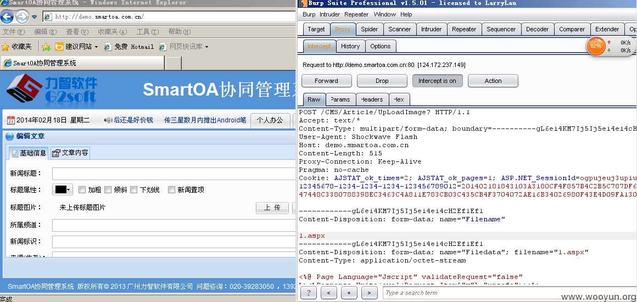Open a new blank IE tab
The width and height of the screenshot is (637, 302).
pyautogui.click(x=174, y=63)
